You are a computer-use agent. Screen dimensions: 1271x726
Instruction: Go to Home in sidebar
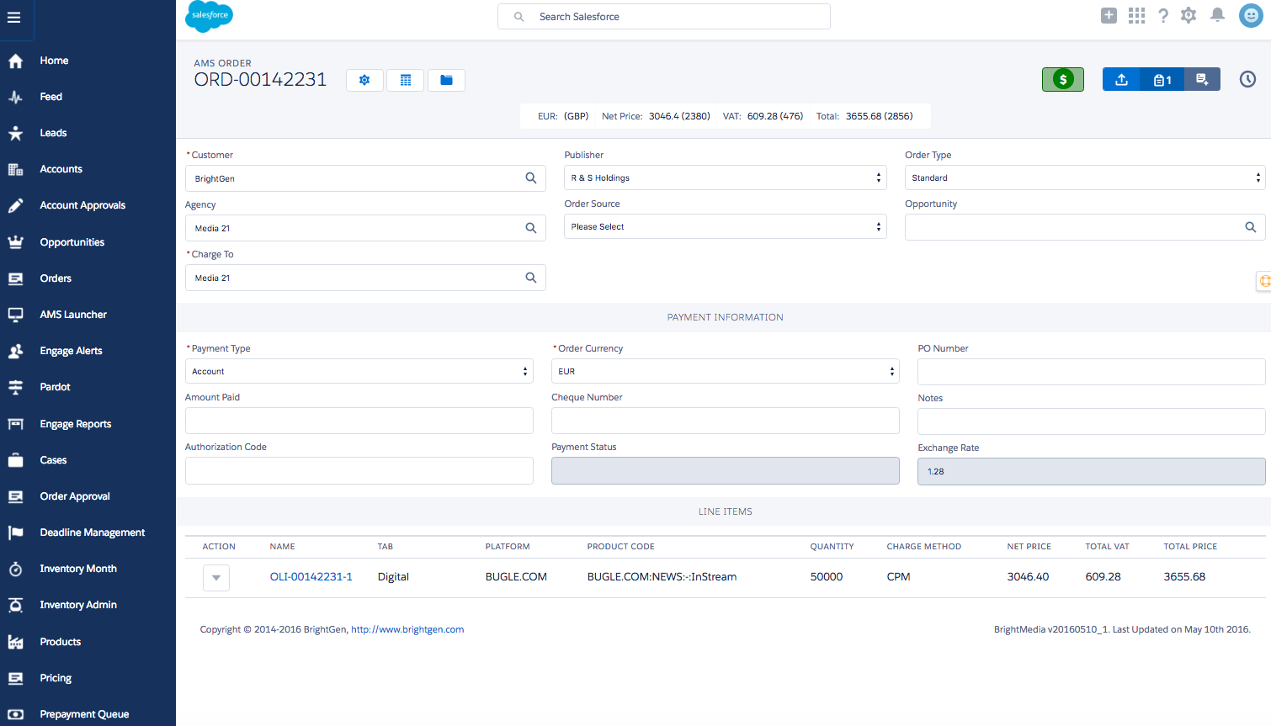pos(54,61)
